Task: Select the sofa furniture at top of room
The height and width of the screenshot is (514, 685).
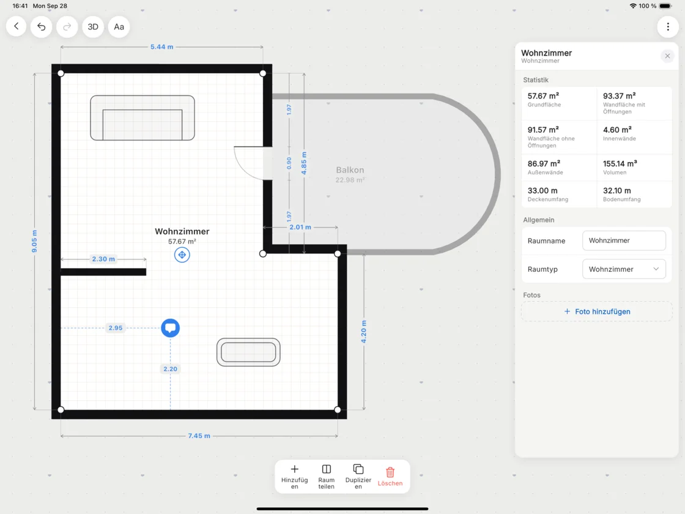Action: click(x=143, y=118)
